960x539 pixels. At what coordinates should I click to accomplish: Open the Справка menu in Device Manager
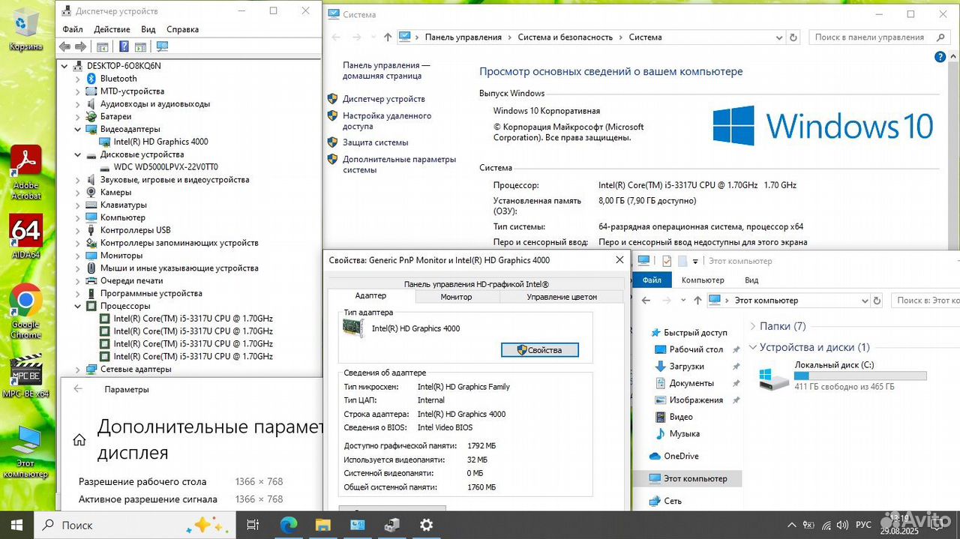(182, 29)
